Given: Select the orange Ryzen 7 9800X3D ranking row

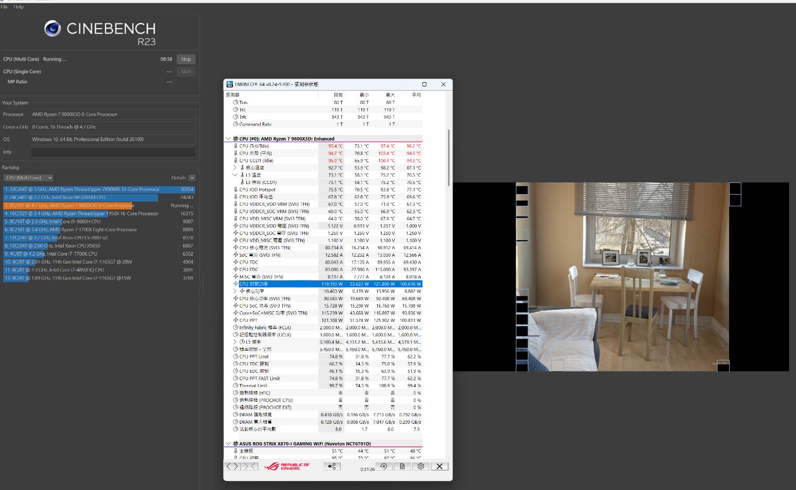Looking at the screenshot, I should point(99,205).
